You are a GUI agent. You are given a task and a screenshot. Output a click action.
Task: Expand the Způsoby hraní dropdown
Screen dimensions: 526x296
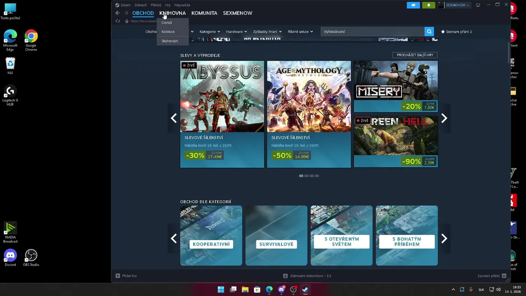(x=268, y=32)
